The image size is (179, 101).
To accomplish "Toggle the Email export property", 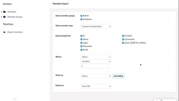I will pyautogui.click(x=81, y=50).
